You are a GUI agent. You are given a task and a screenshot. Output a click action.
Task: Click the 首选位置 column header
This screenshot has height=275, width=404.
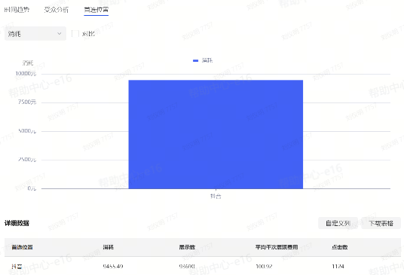click(22, 247)
